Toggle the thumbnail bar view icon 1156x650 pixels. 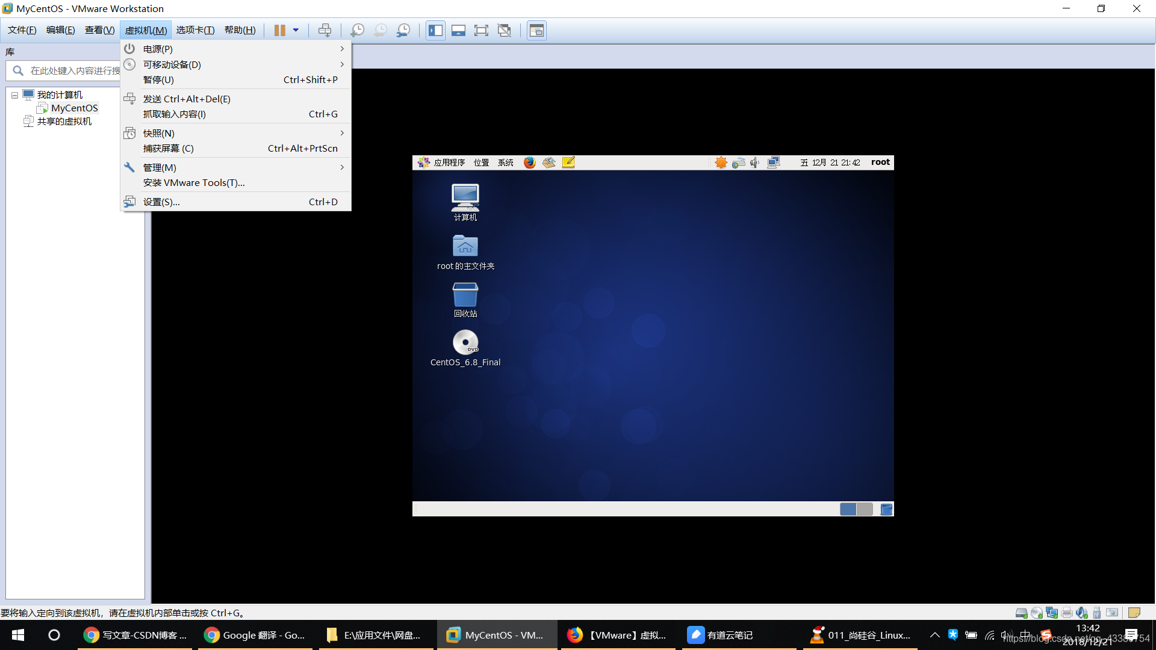click(458, 30)
